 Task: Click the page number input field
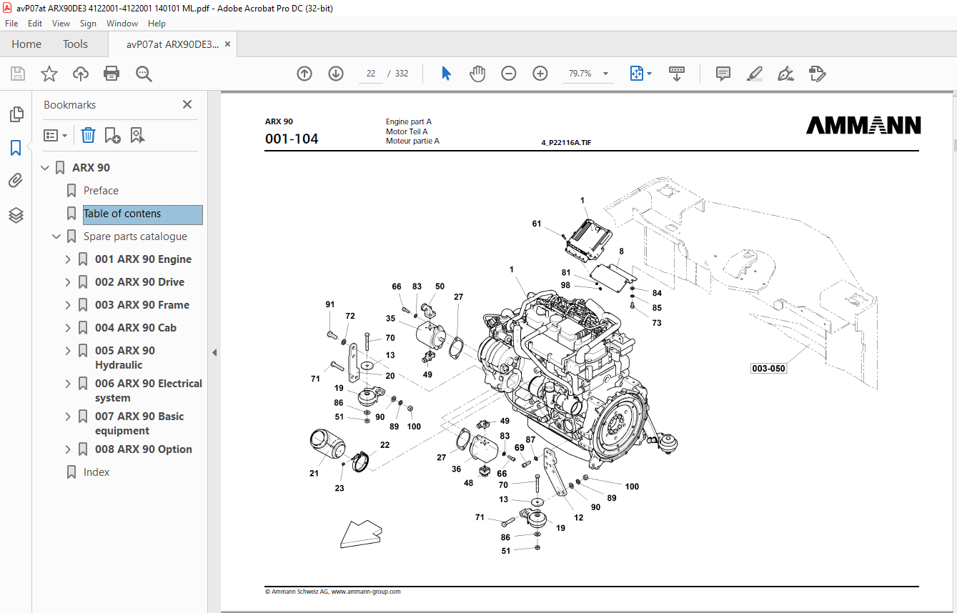pos(370,74)
